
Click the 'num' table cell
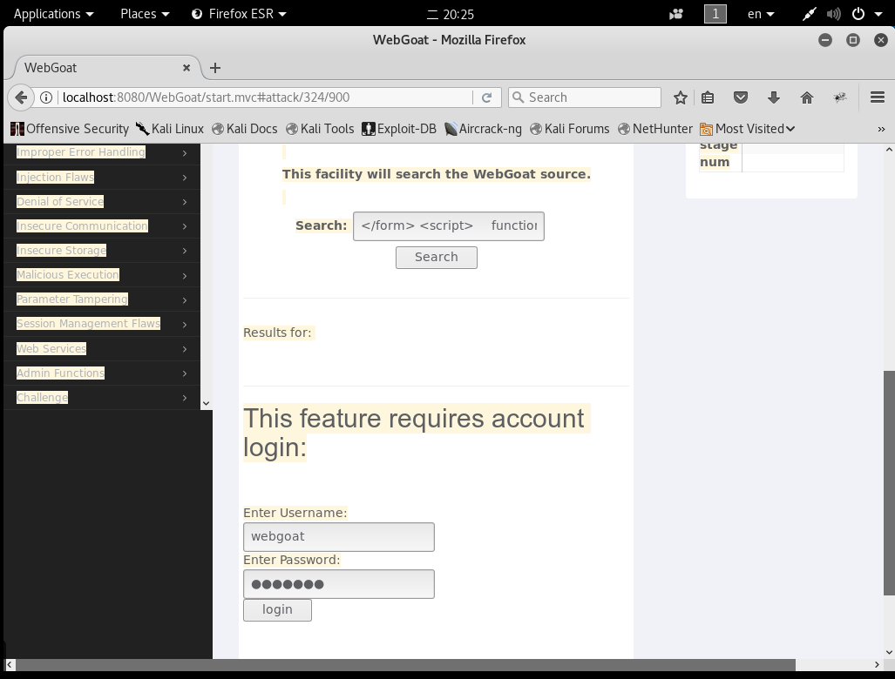pos(715,163)
